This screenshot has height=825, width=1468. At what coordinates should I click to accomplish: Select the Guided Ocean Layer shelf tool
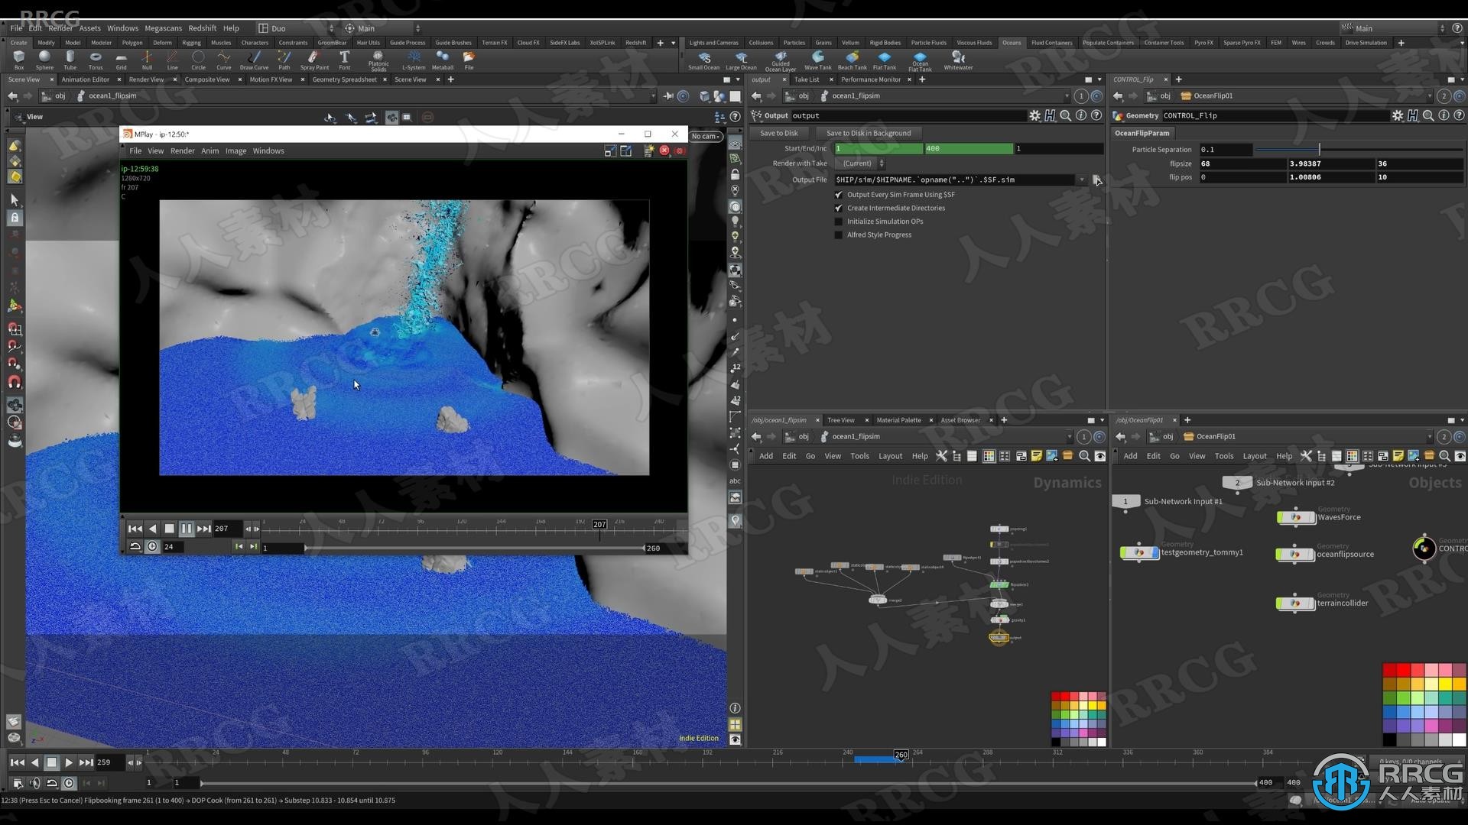(780, 61)
